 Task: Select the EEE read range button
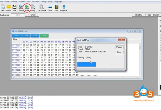[x=18, y=15]
